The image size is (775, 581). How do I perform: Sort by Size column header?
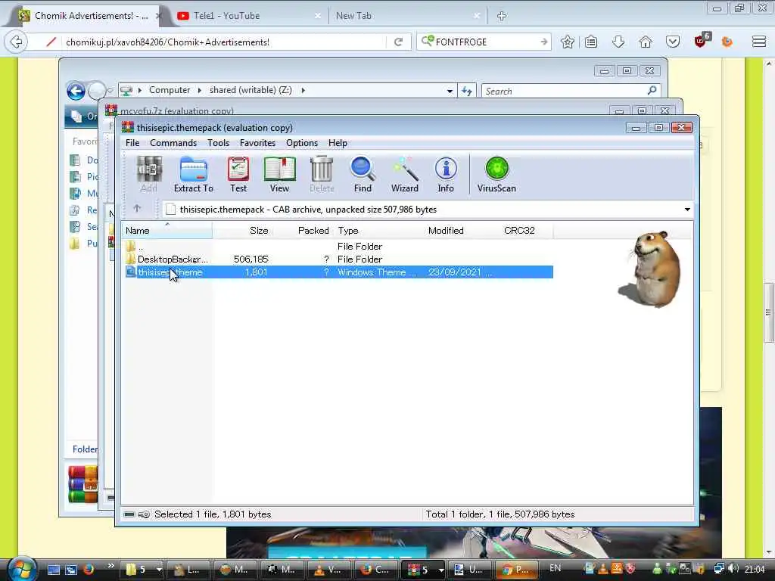(241, 230)
